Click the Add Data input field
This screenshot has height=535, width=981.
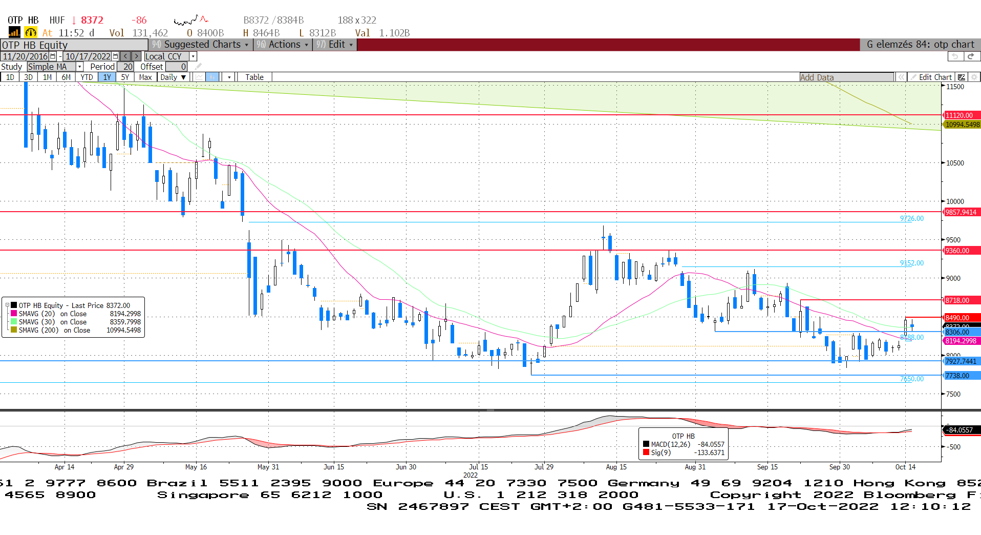847,77
